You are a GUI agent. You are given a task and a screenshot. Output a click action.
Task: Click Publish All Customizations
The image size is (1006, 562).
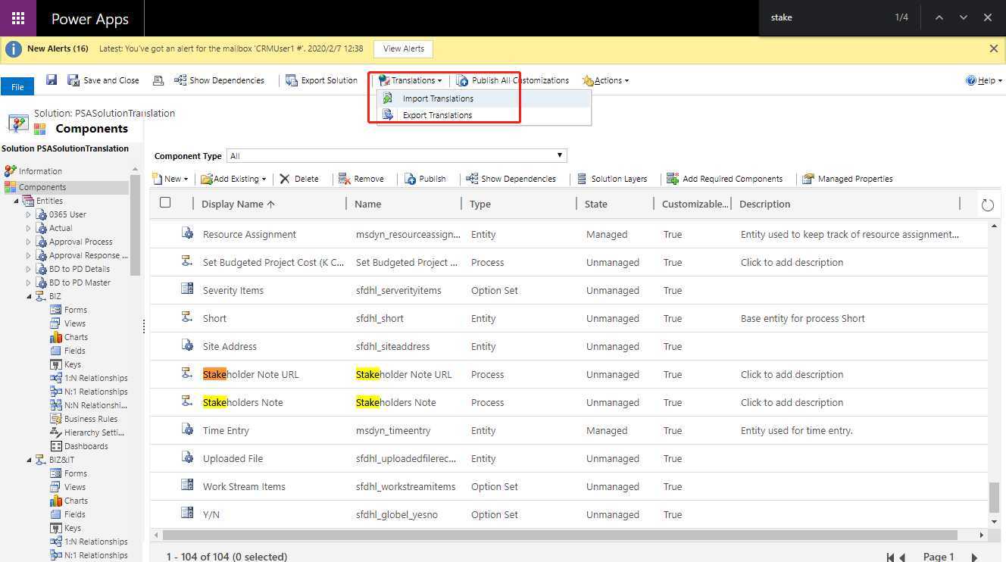(513, 80)
